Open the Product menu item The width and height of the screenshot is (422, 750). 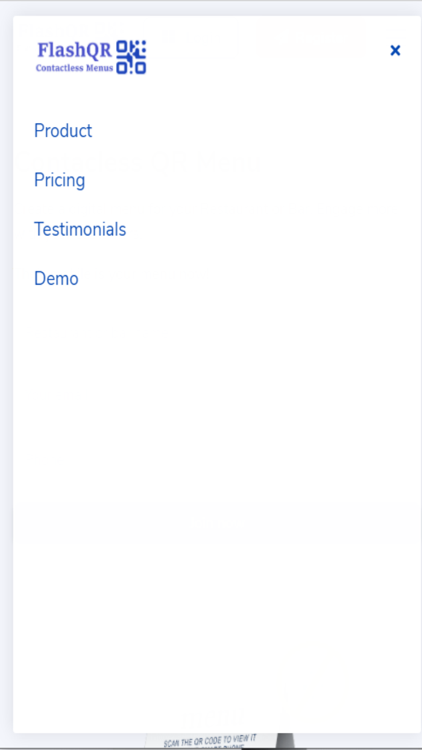tap(63, 131)
